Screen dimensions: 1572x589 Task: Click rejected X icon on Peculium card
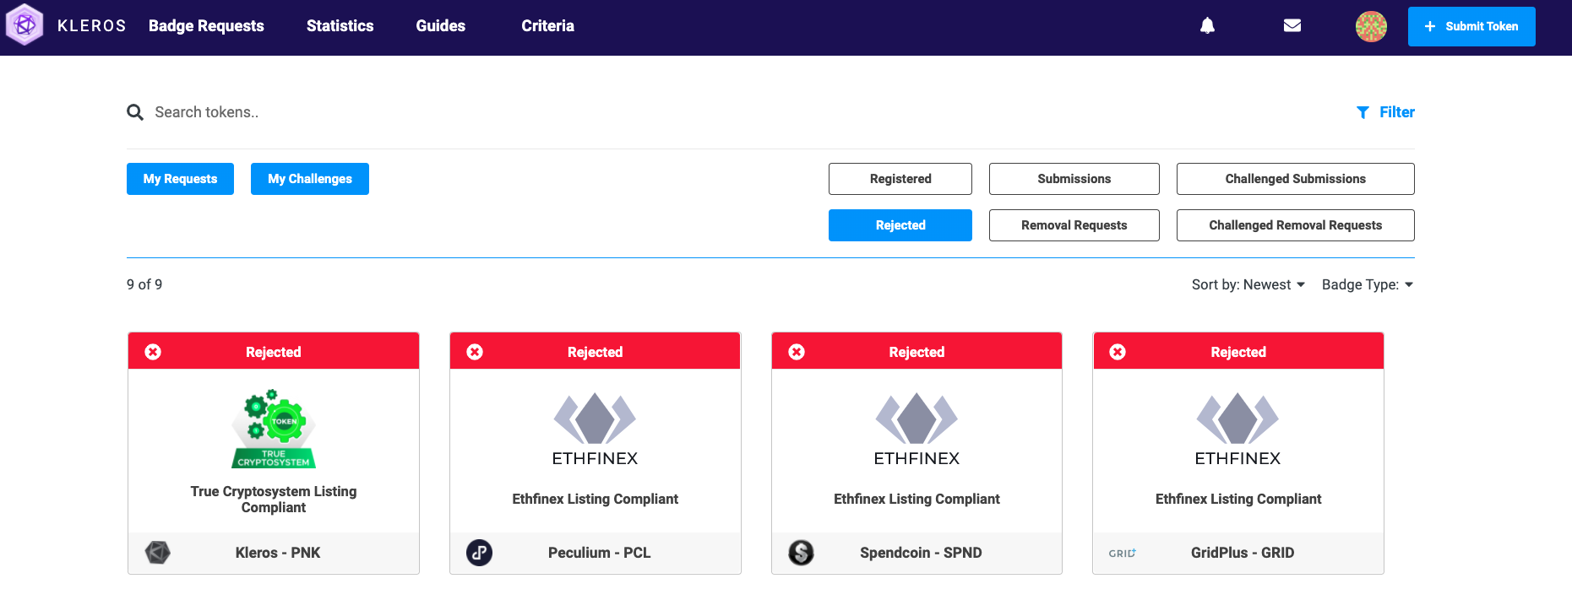pyautogui.click(x=475, y=352)
